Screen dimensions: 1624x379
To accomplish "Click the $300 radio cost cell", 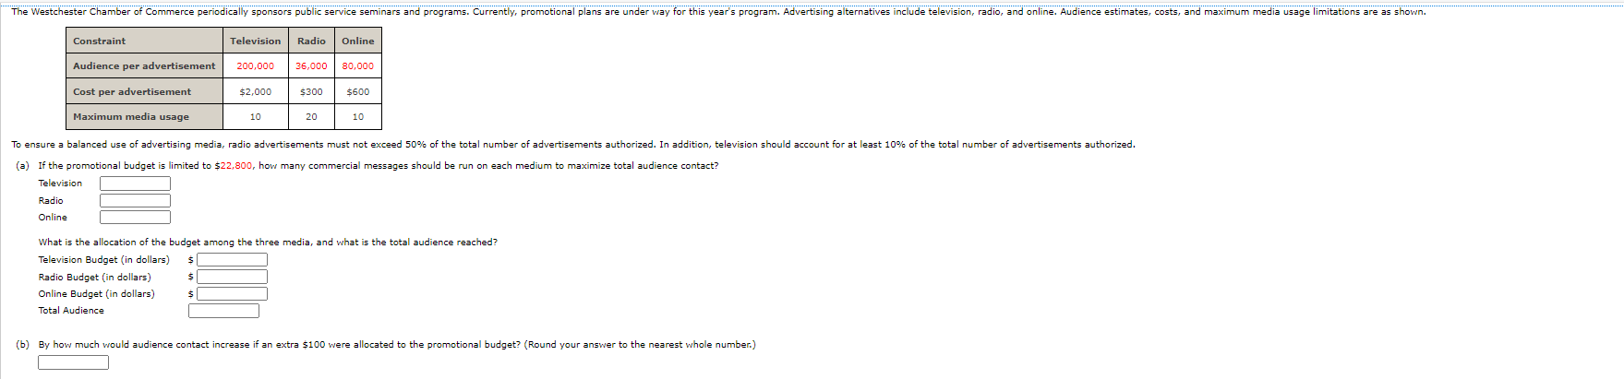I will tap(311, 91).
